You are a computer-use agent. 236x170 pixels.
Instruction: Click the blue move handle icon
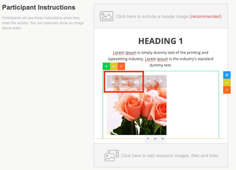click(x=227, y=75)
